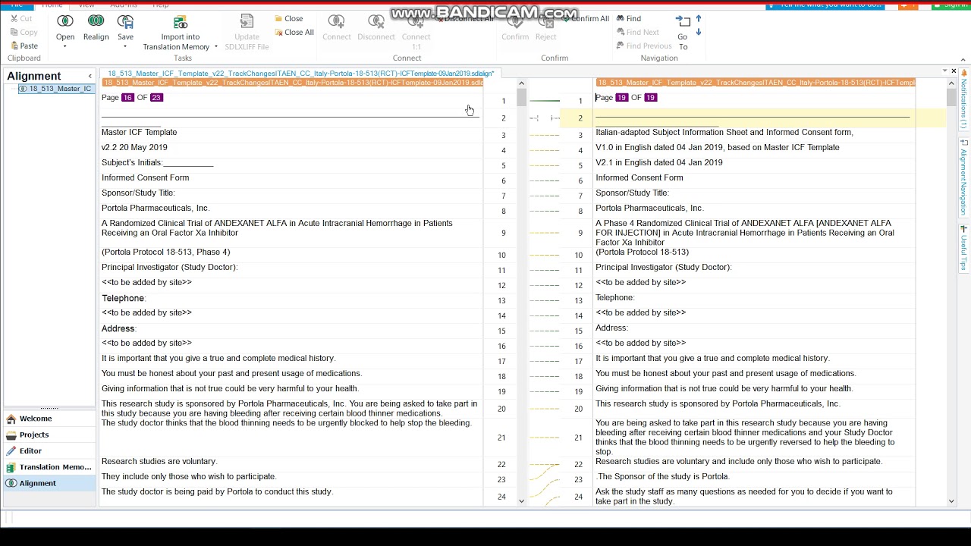Click Find Previous in Navigation group
Image resolution: width=971 pixels, height=546 pixels.
pyautogui.click(x=643, y=46)
